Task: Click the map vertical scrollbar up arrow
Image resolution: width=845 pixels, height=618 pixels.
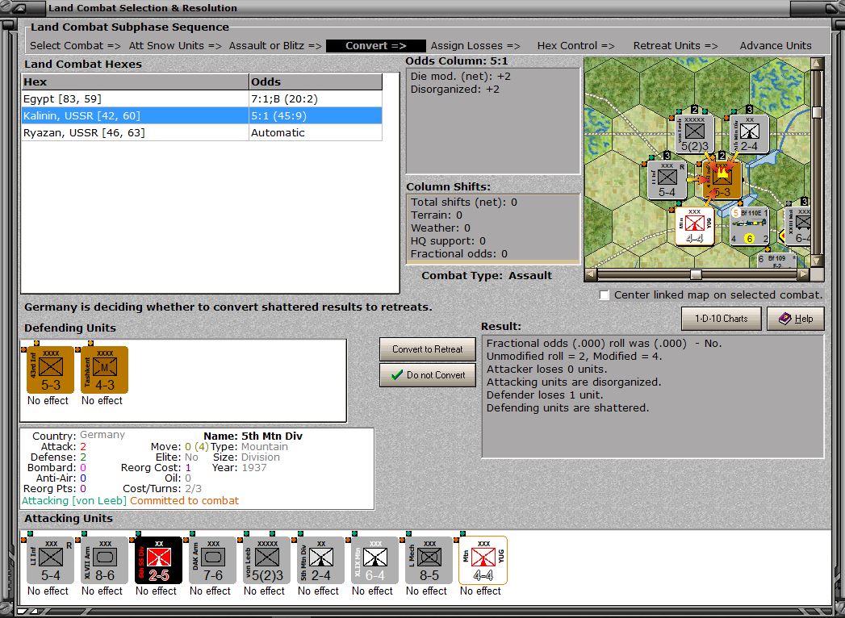Action: tap(817, 64)
